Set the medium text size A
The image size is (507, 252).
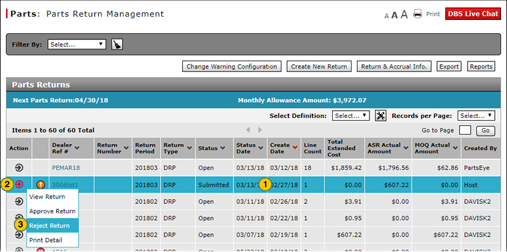point(394,15)
